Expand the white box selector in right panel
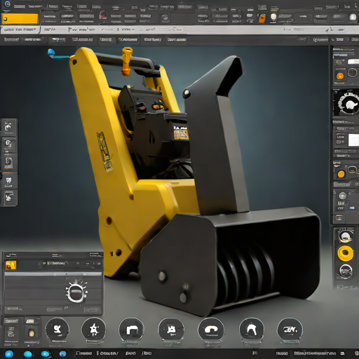This screenshot has height=359, width=359. tap(353, 140)
